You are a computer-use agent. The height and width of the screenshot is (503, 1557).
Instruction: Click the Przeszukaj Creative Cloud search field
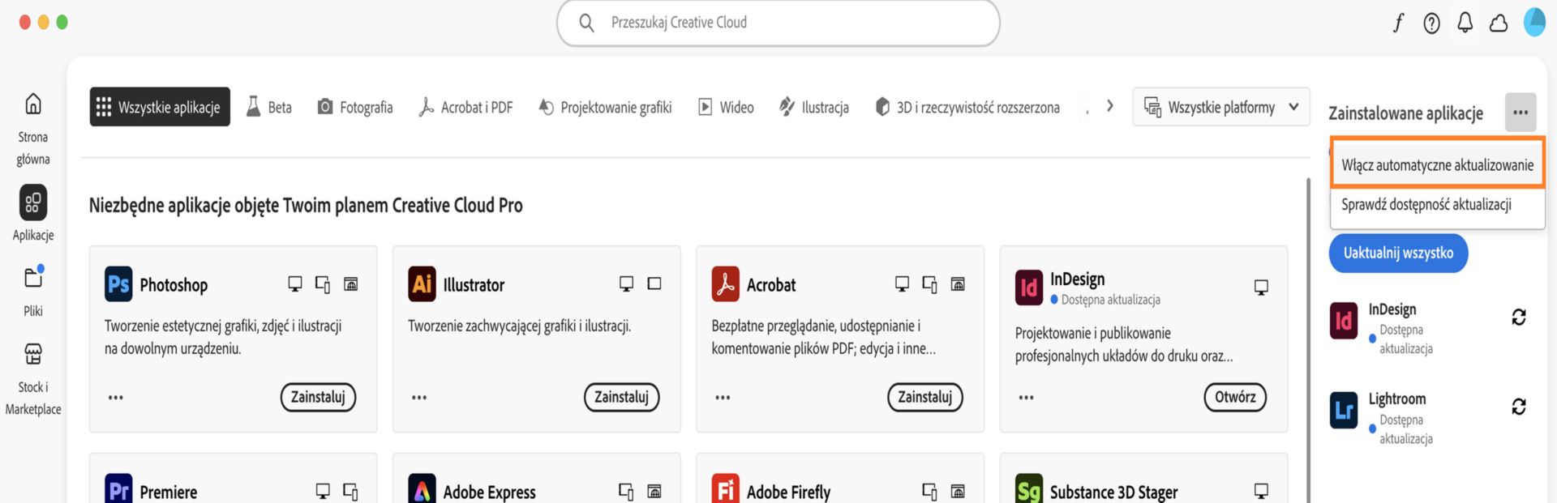click(x=778, y=22)
